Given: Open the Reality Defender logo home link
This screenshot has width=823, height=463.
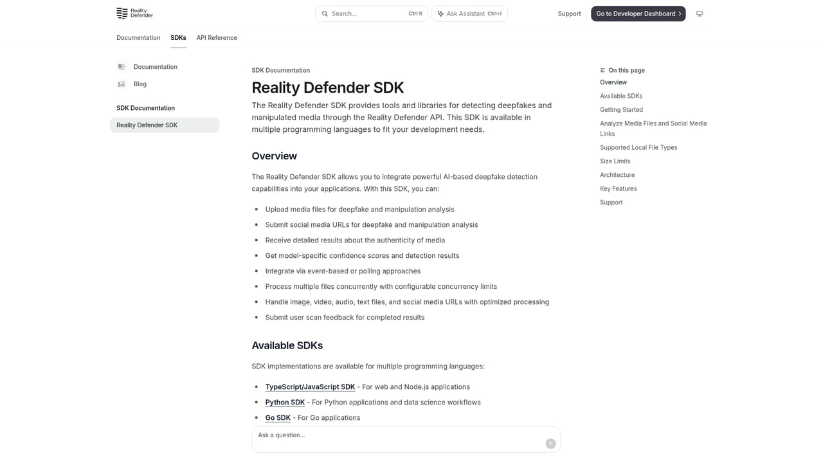Looking at the screenshot, I should [x=134, y=14].
